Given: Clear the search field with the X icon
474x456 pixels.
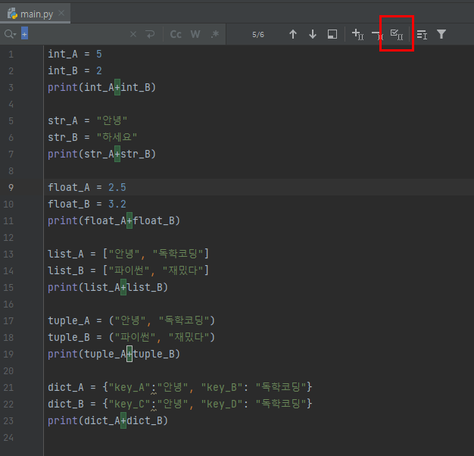Looking at the screenshot, I should pyautogui.click(x=133, y=34).
